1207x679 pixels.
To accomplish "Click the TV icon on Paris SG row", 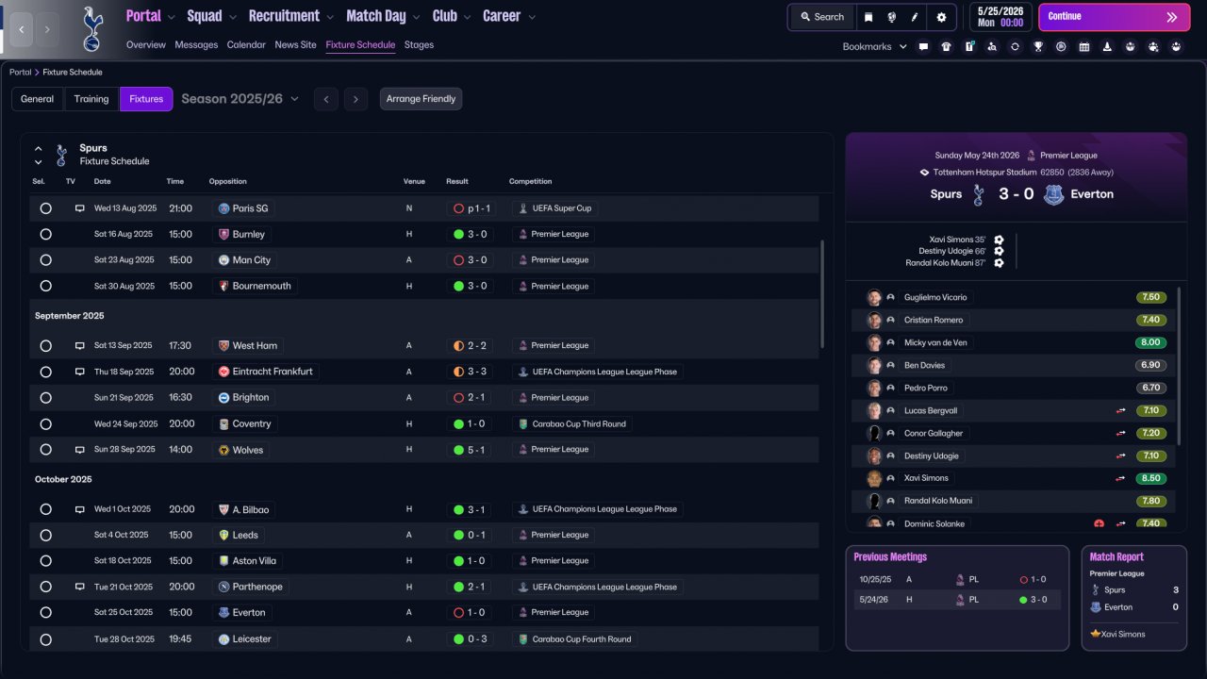I will (80, 208).
